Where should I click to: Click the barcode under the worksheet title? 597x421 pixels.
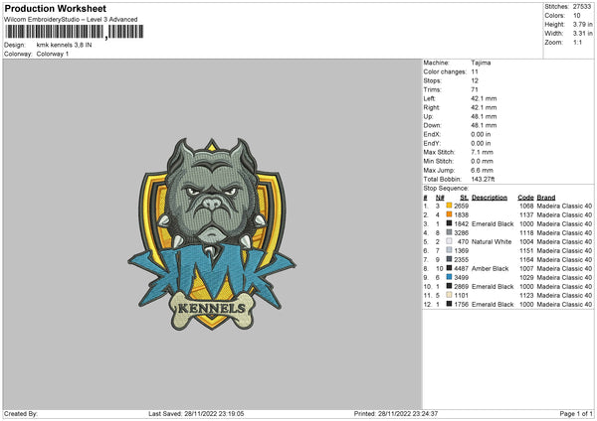(x=75, y=32)
